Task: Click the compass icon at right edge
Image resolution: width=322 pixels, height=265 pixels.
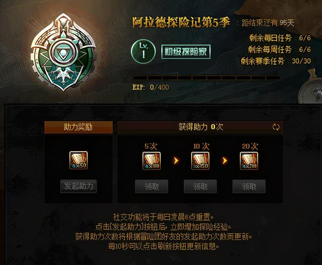Action: [x=310, y=86]
